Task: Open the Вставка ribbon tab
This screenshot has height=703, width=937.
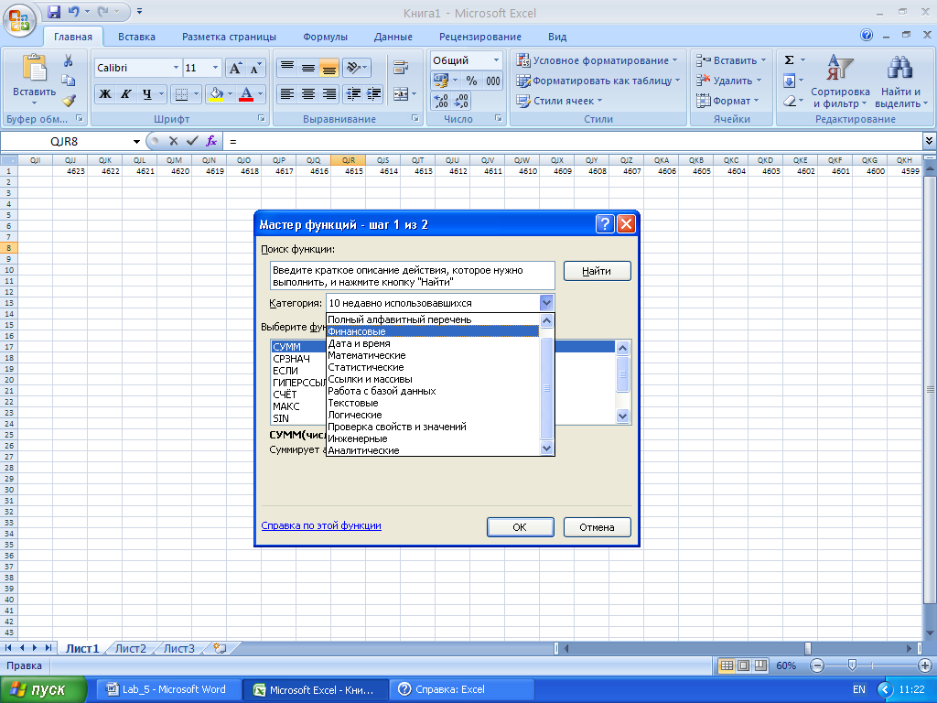Action: coord(136,37)
